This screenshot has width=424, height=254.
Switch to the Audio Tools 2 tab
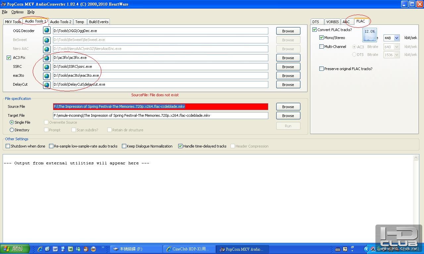(61, 22)
